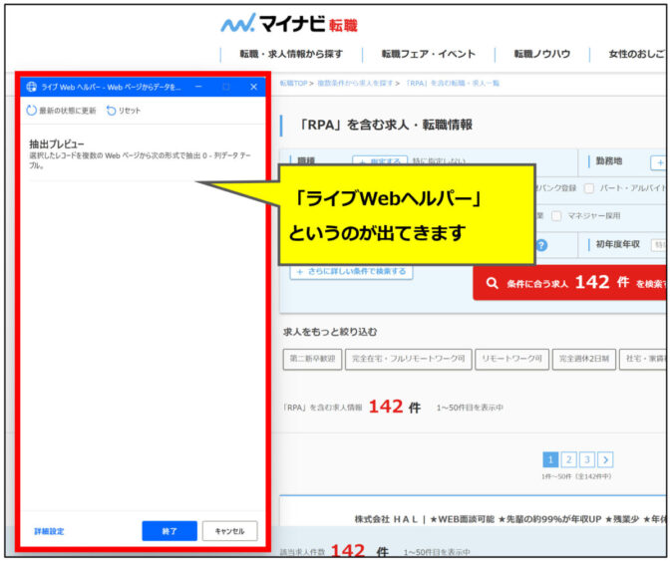Click the reset arrow icon in Live Web Helper
This screenshot has width=672, height=561.
(111, 111)
